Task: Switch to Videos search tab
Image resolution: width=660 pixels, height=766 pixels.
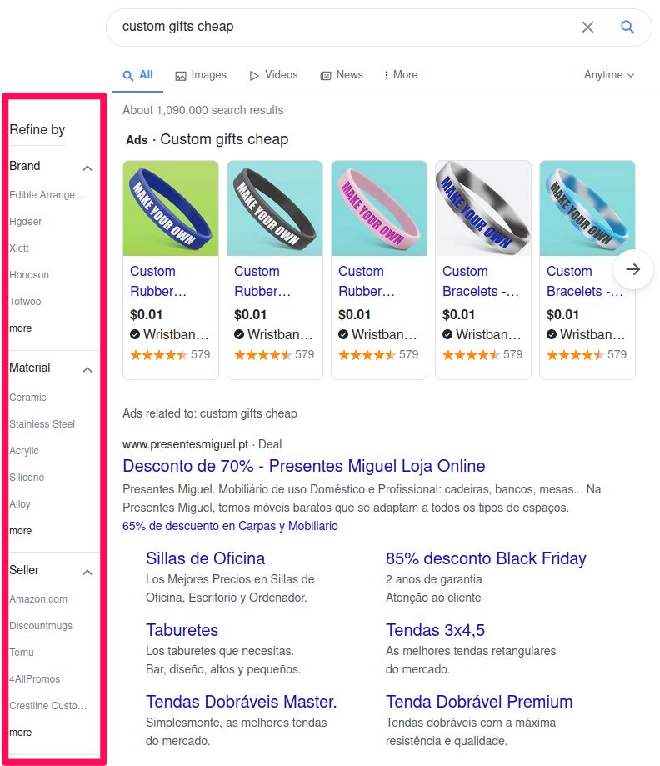Action: [273, 75]
